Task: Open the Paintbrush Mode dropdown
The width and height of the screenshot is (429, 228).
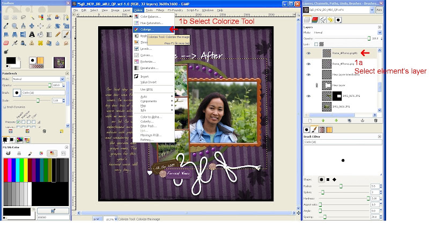Action: (x=38, y=79)
